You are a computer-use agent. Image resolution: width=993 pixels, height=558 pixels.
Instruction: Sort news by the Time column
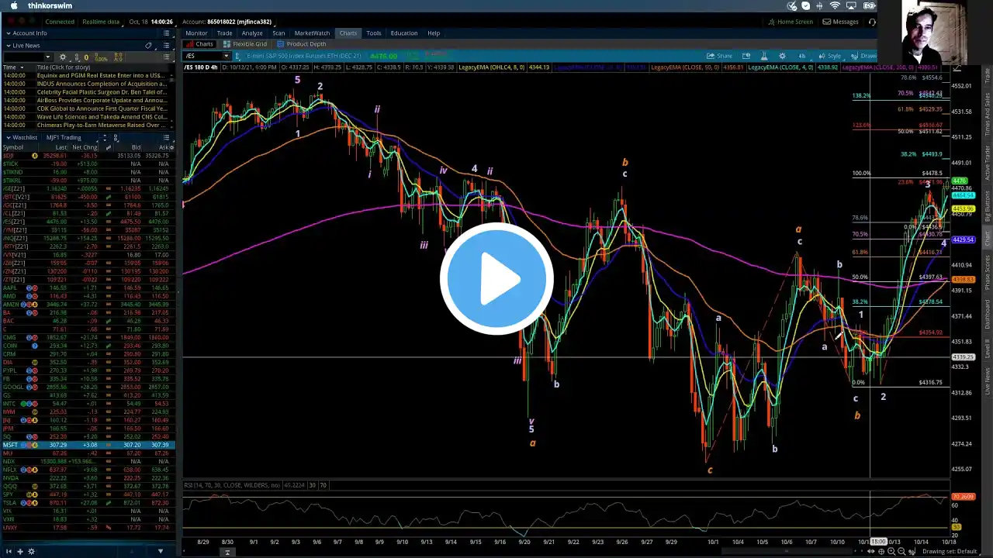(9, 67)
